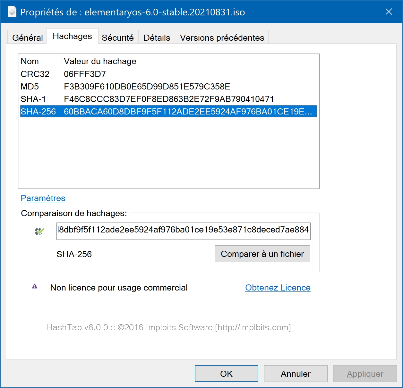Sort by the Nom column header

[40, 61]
